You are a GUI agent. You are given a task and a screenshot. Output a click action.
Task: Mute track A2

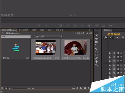pyautogui.click(x=121, y=69)
